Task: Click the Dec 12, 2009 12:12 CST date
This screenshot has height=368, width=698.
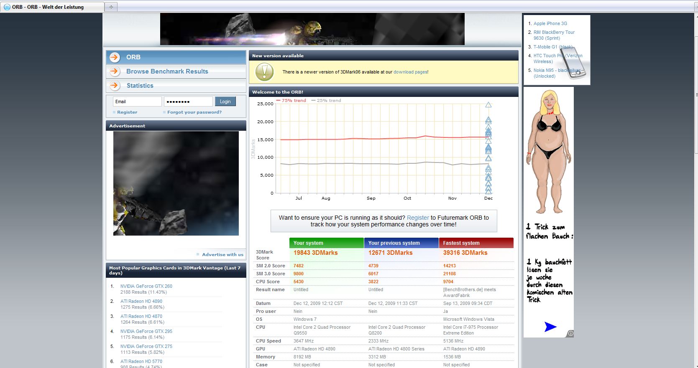Action: (318, 303)
